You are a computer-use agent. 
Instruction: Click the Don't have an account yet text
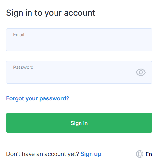[x=43, y=154]
